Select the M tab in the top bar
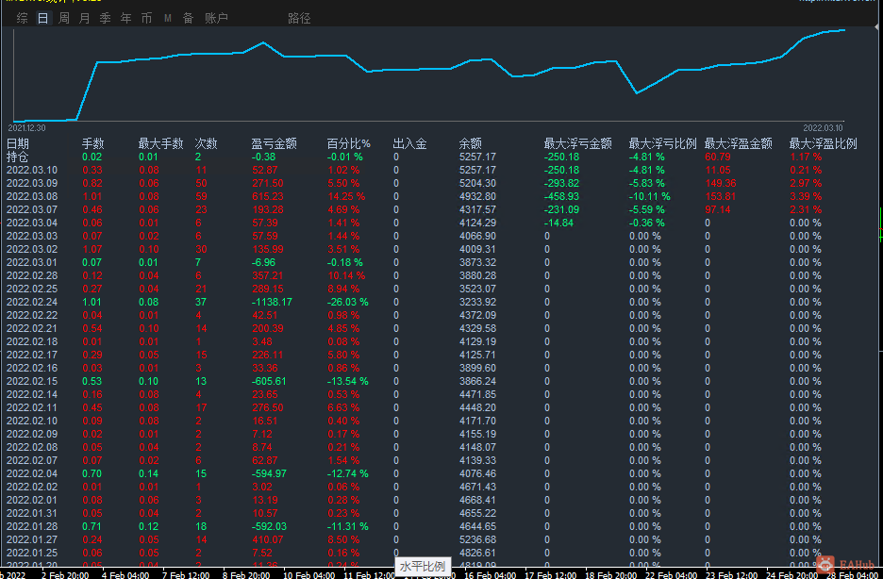Viewport: 883px width, 579px height. coord(167,19)
